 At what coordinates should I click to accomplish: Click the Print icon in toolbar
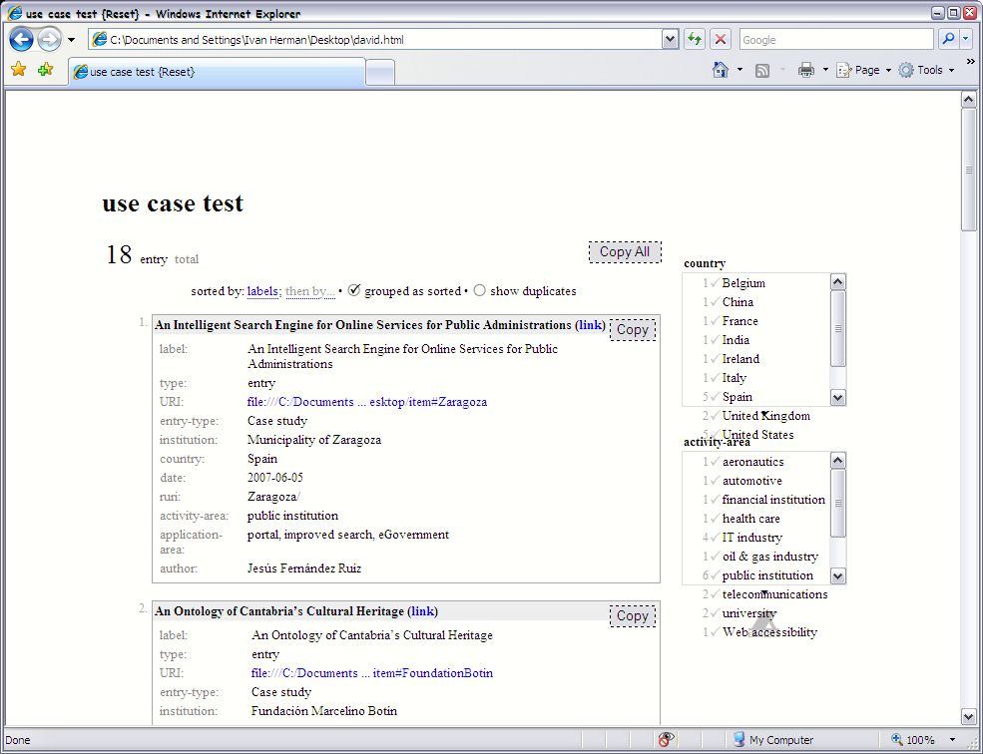[x=806, y=70]
